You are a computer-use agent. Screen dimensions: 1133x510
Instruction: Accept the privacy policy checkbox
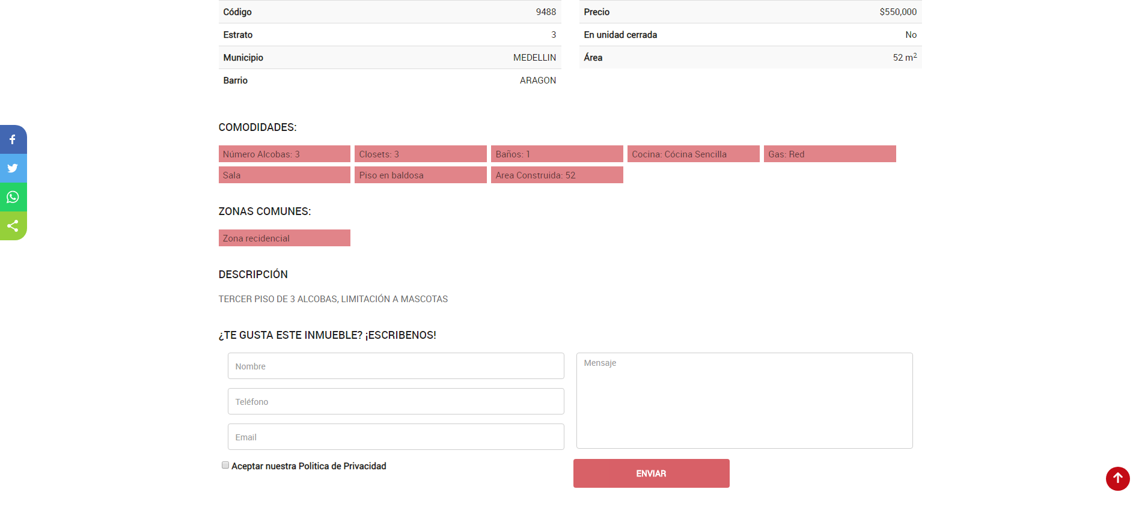225,465
